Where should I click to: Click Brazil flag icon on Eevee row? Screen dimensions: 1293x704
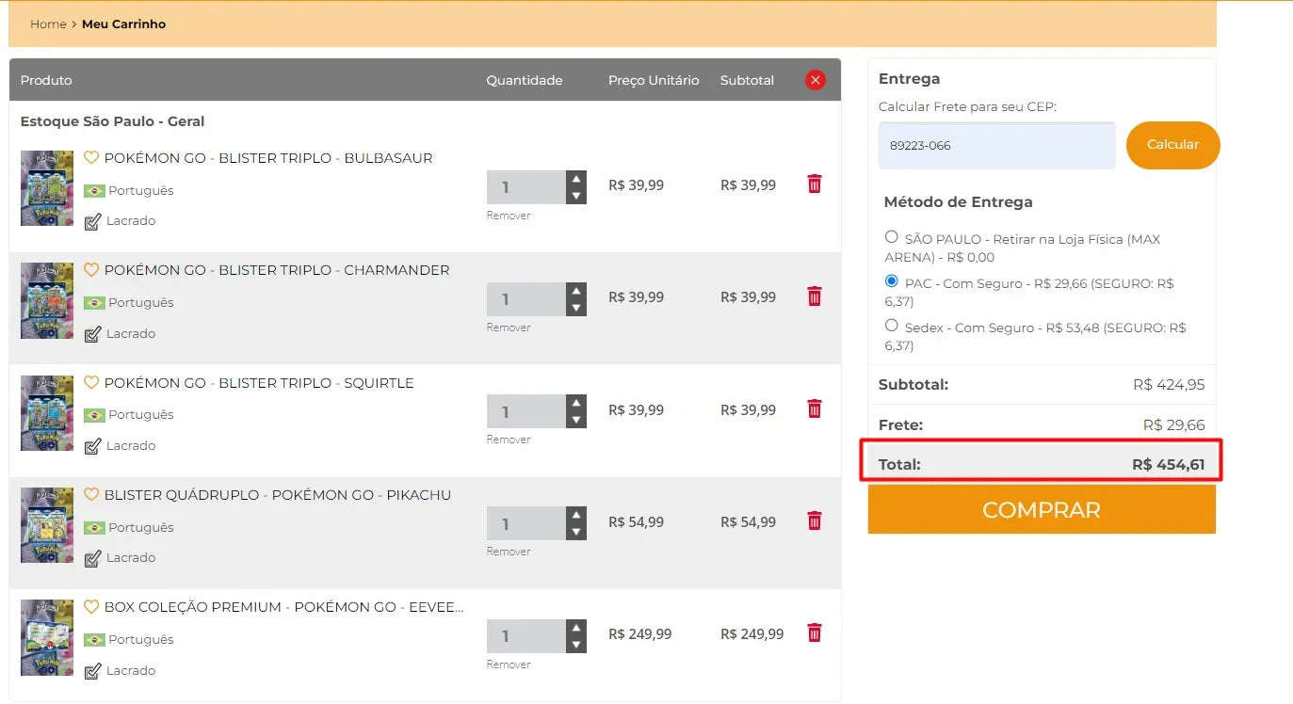pos(94,640)
